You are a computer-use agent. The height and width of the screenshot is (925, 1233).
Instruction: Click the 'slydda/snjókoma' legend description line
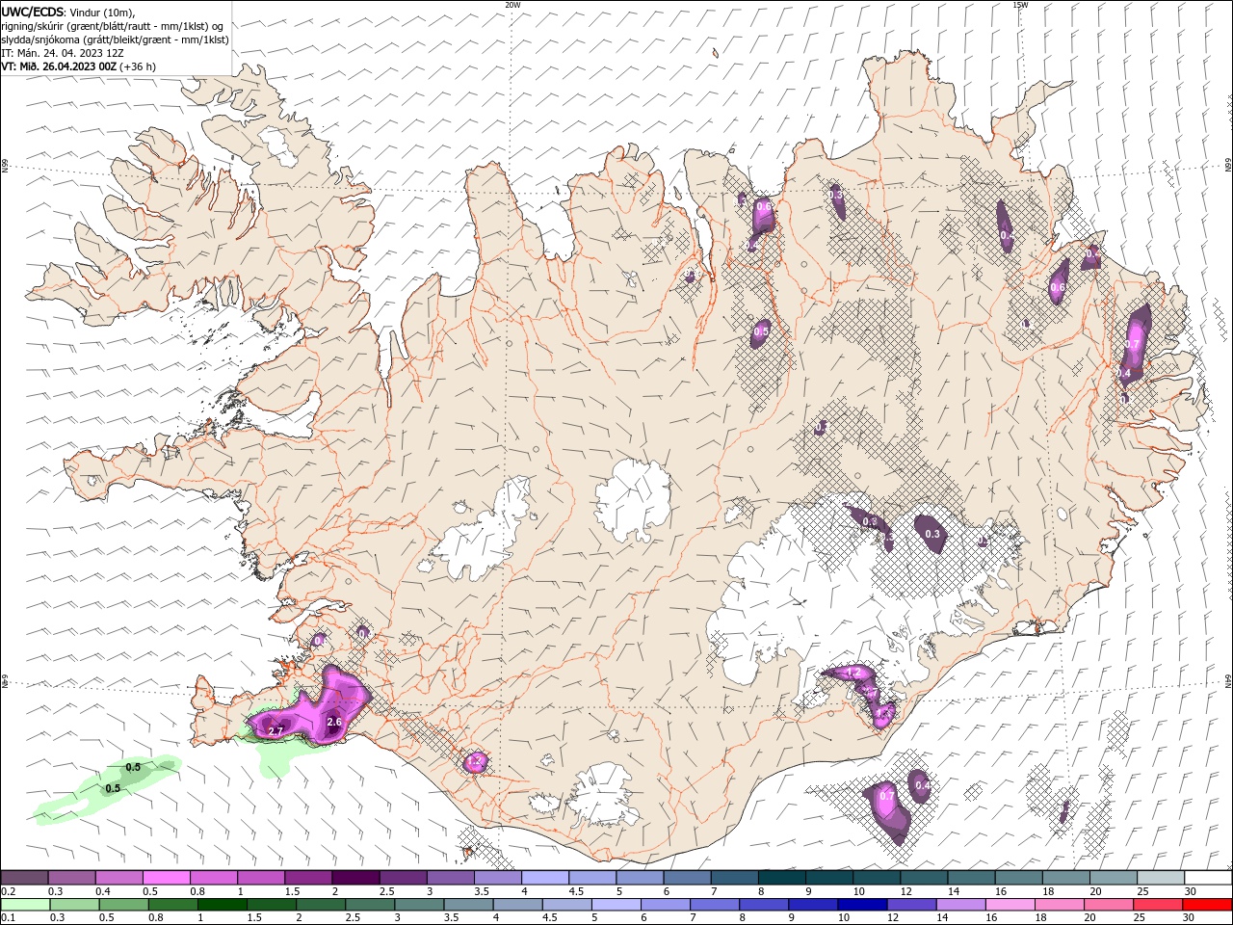click(x=116, y=40)
